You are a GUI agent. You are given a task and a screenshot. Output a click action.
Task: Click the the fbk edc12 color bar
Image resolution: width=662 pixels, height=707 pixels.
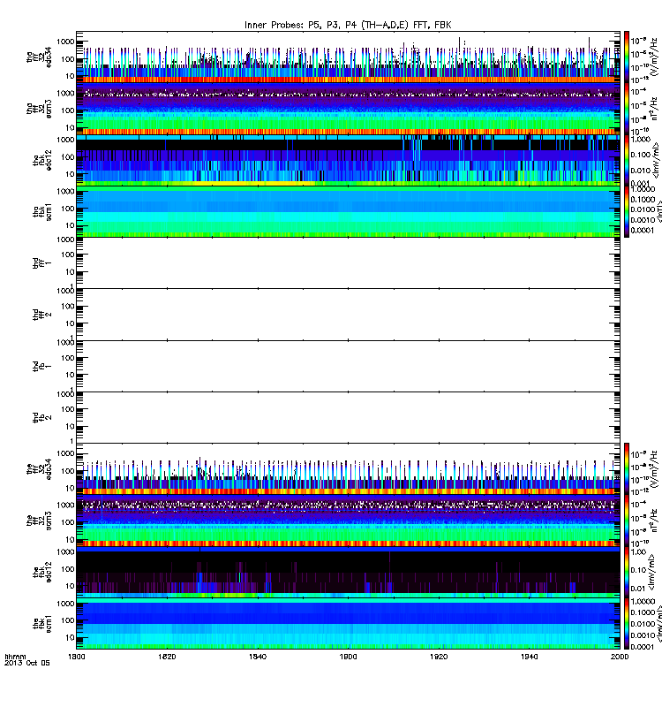[x=627, y=572]
